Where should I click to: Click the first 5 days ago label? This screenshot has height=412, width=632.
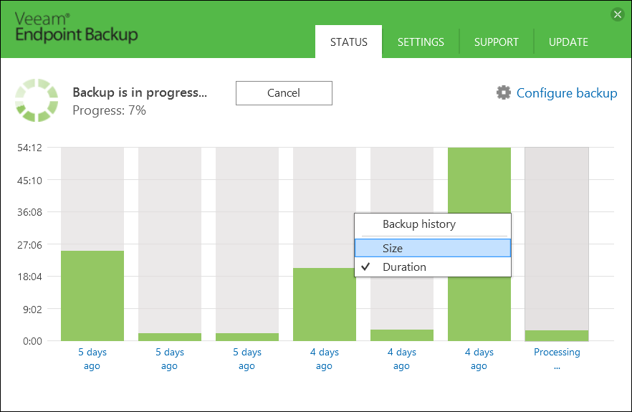point(92,358)
